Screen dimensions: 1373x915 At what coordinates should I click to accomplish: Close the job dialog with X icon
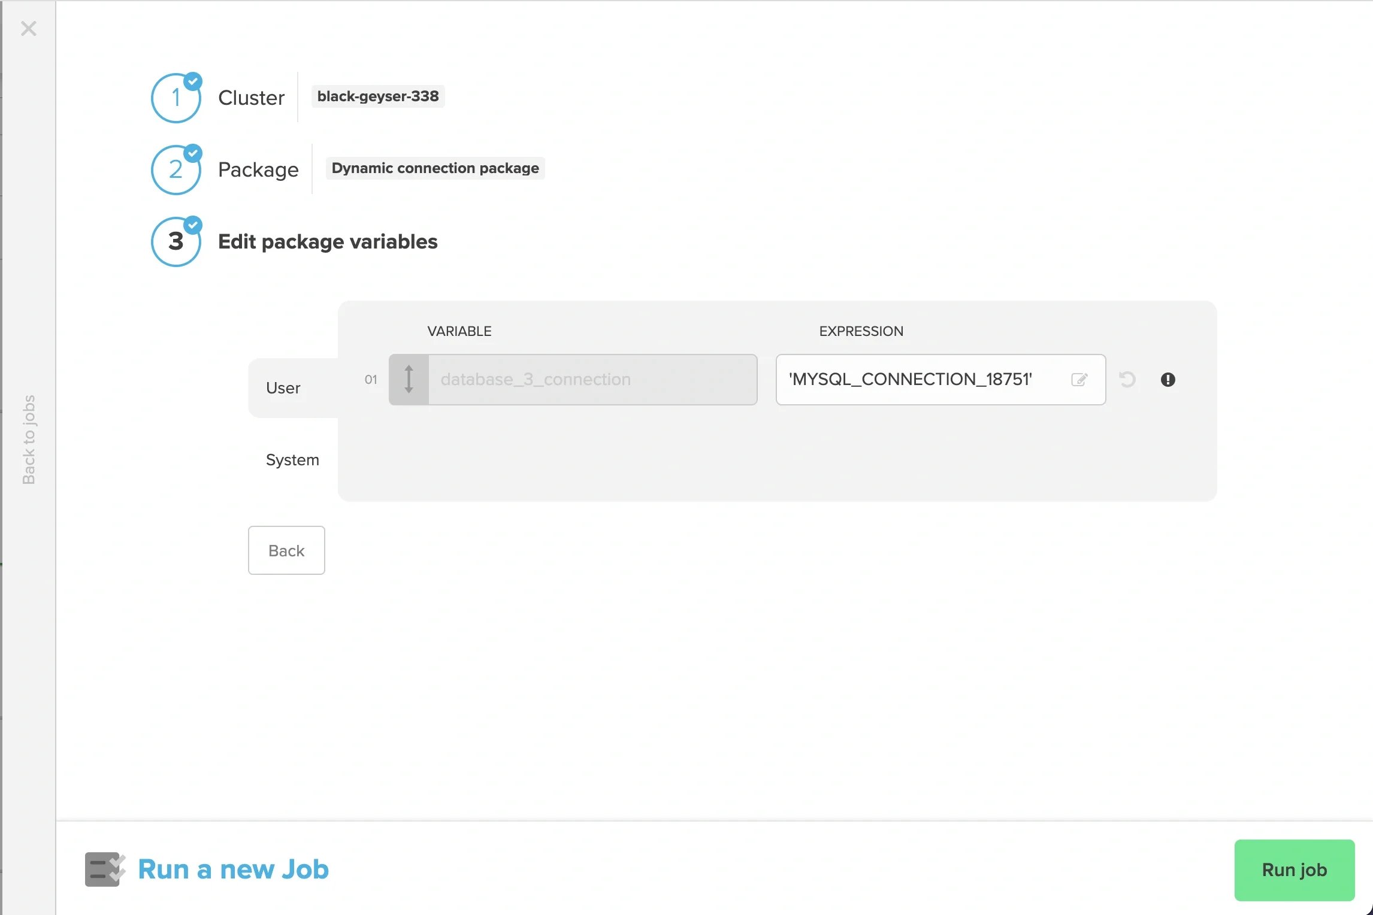point(29,28)
